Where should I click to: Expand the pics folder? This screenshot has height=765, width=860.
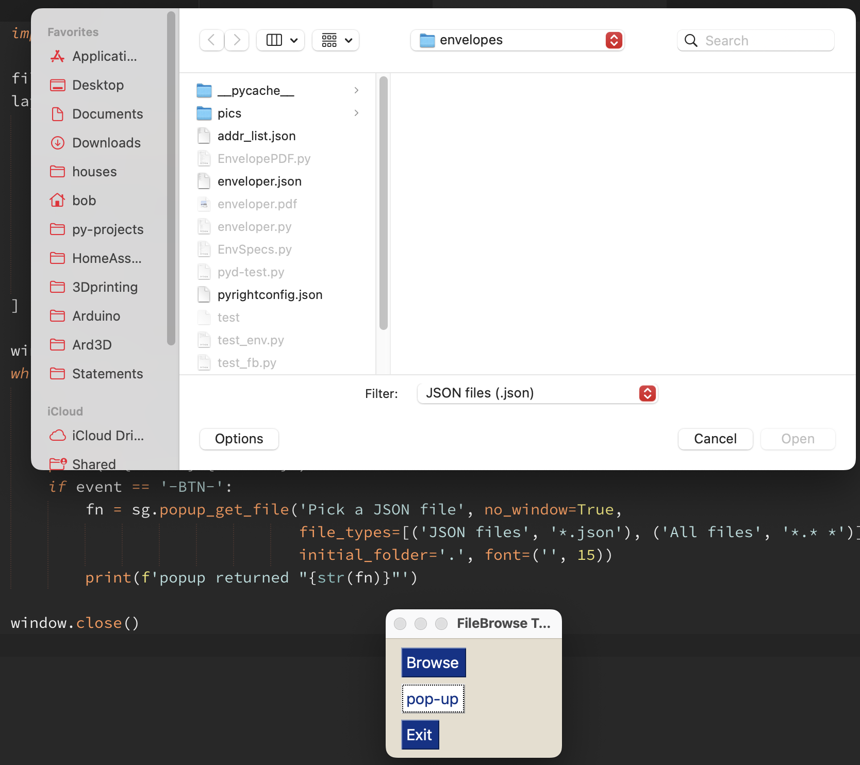pyautogui.click(x=356, y=113)
